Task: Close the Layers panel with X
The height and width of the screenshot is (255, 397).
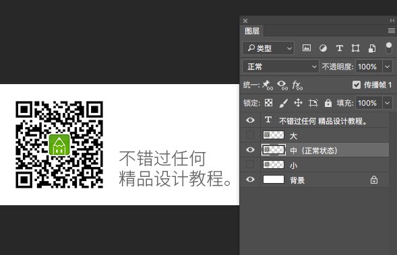Action: pos(245,21)
